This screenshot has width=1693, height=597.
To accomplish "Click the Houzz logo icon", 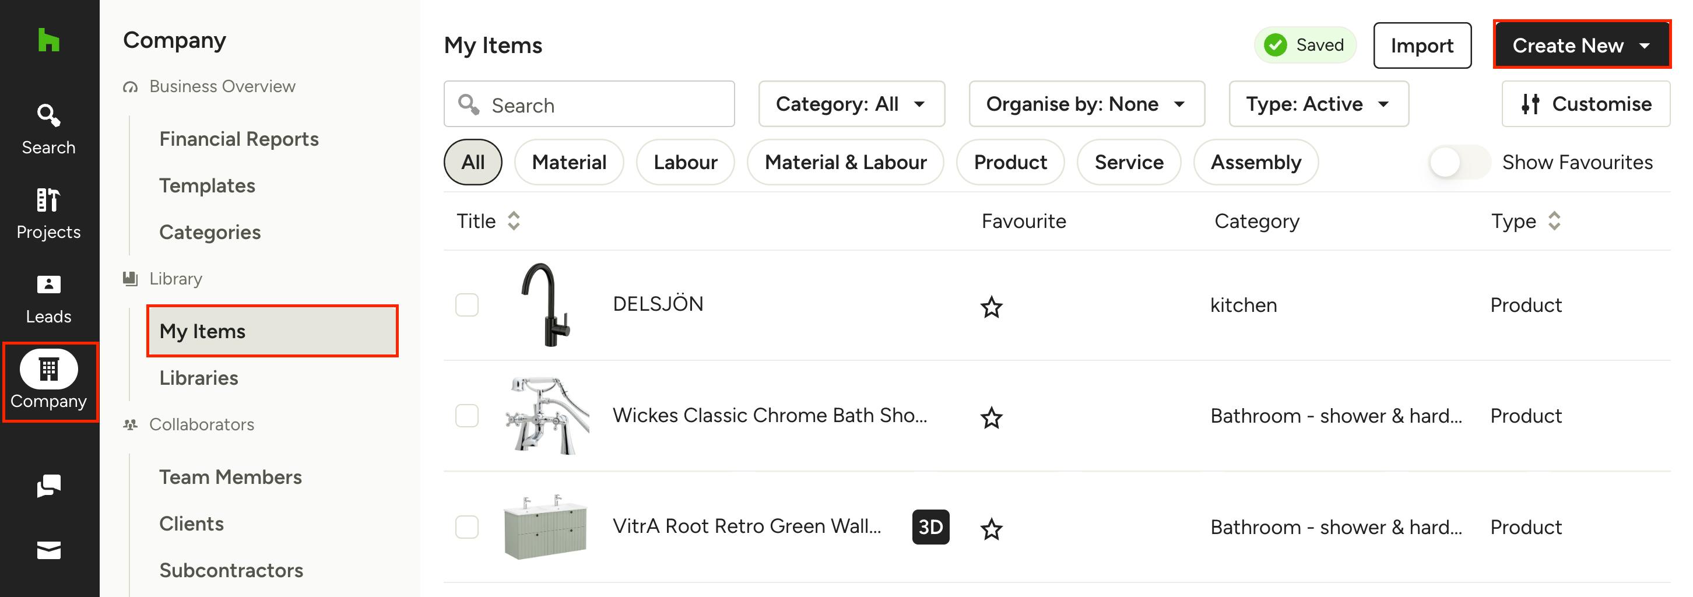I will 48,40.
